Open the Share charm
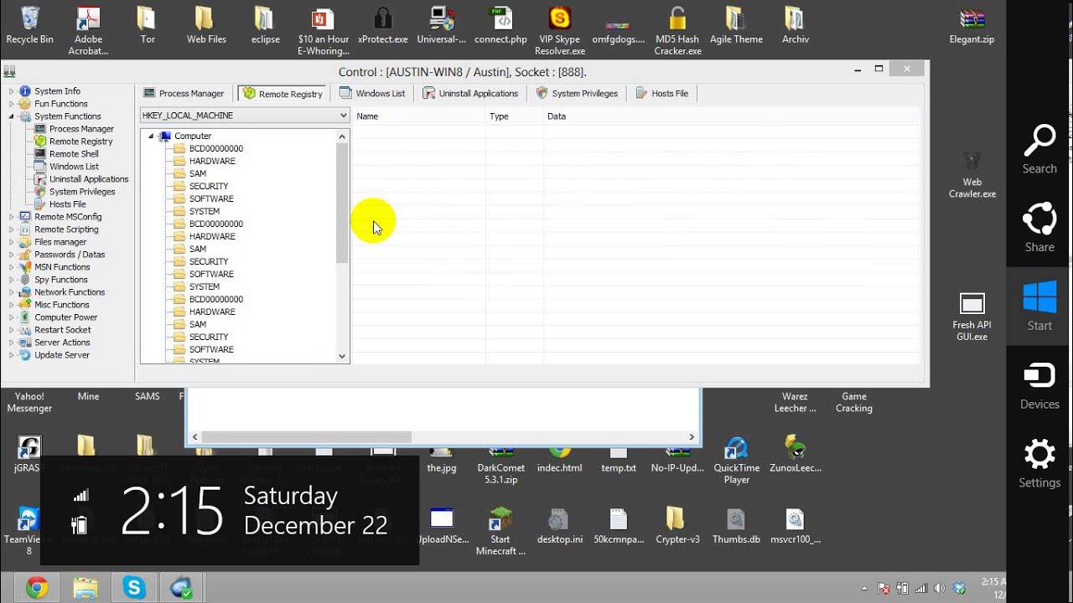Viewport: 1073px width, 603px height. click(x=1039, y=227)
